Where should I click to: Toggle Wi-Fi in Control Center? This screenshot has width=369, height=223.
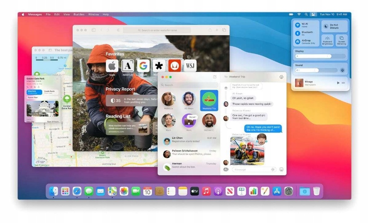(x=298, y=25)
